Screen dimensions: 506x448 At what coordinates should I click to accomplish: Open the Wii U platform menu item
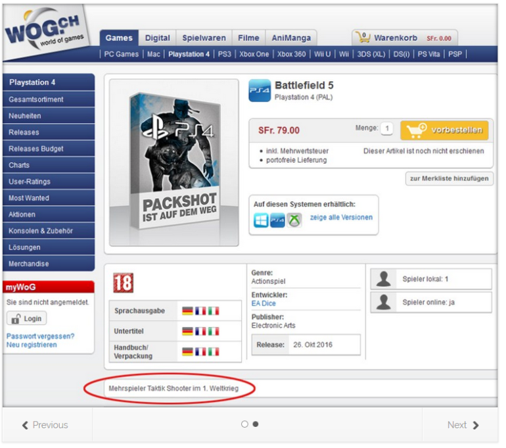point(323,54)
